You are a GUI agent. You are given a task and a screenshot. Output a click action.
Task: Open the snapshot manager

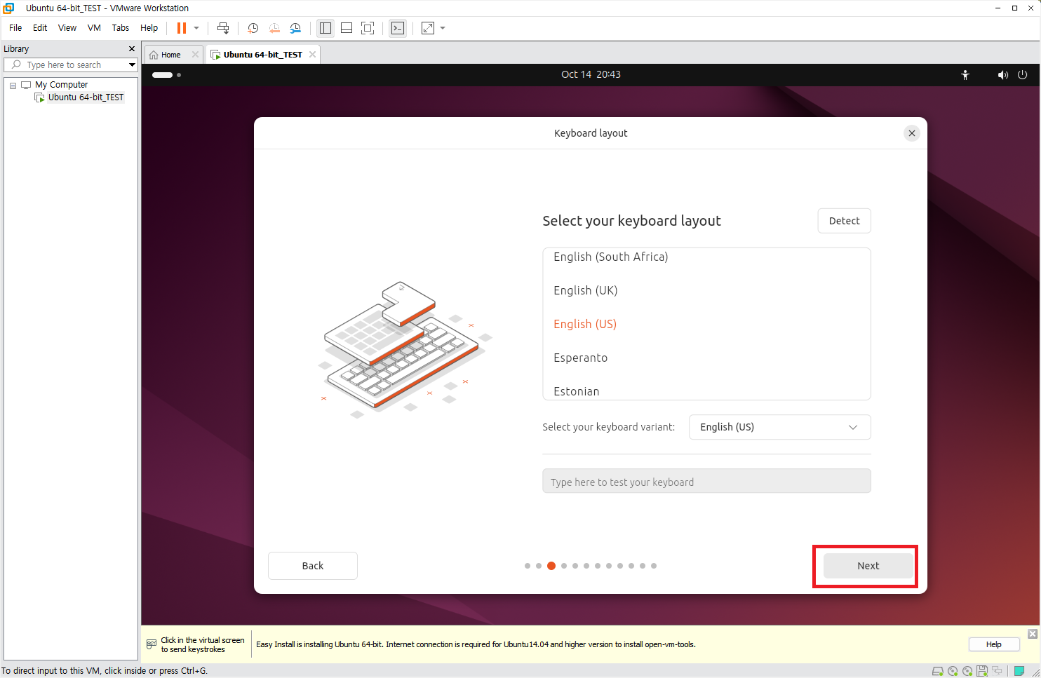295,28
